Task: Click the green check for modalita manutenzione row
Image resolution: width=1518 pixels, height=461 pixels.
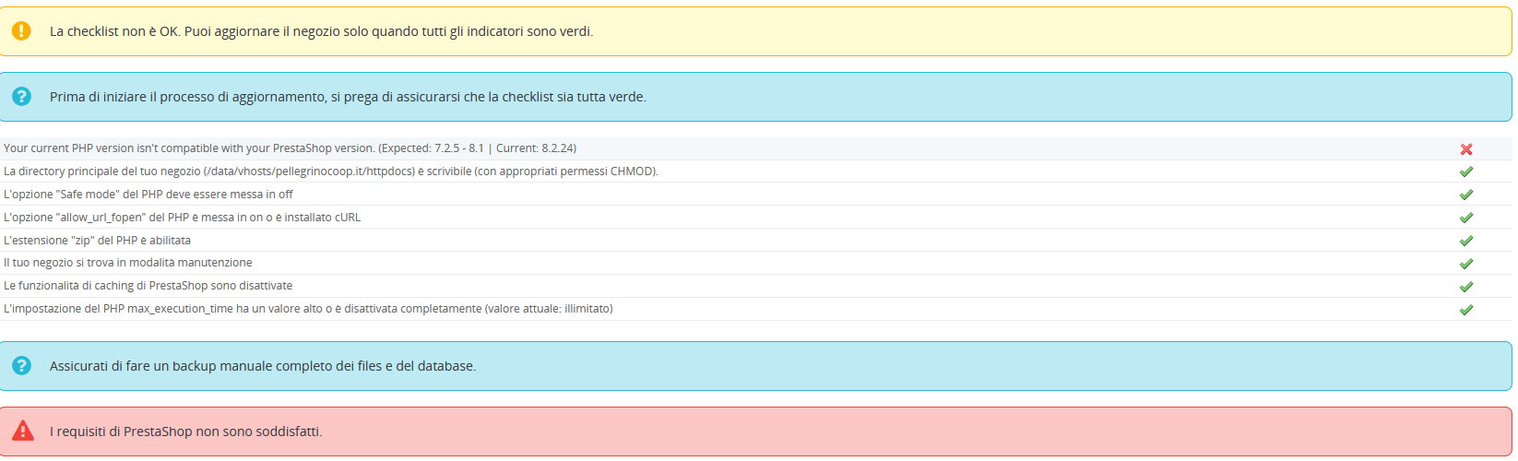Action: tap(1466, 264)
